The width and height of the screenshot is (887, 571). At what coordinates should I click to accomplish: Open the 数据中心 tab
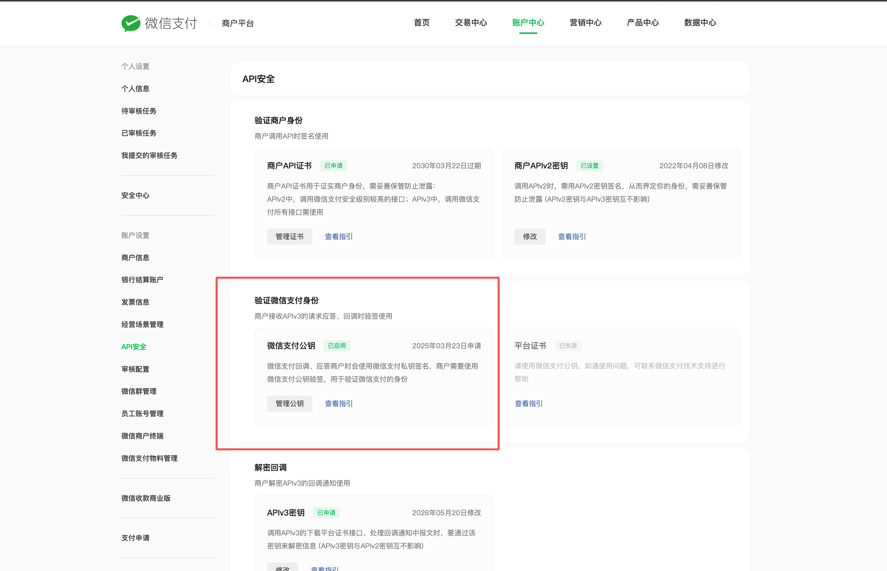(700, 23)
